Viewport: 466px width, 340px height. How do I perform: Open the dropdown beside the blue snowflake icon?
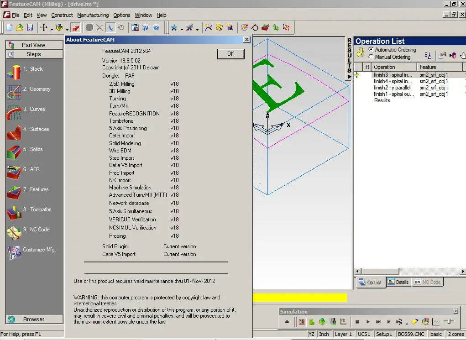point(181,29)
